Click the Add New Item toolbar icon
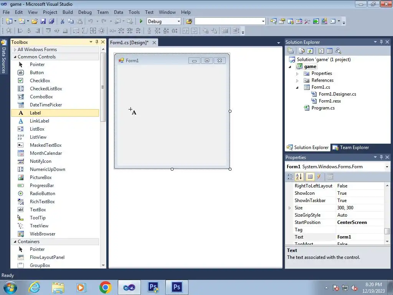Image resolution: width=393 pixels, height=295 pixels. click(22, 22)
